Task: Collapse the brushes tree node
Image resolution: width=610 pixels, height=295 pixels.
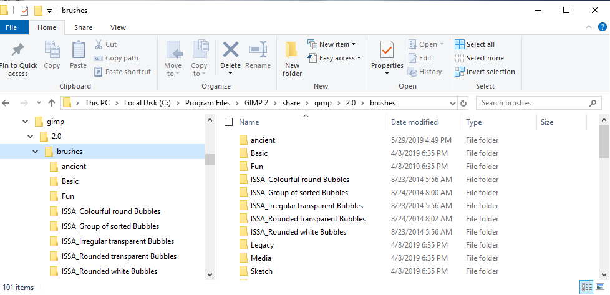Action: [36, 152]
